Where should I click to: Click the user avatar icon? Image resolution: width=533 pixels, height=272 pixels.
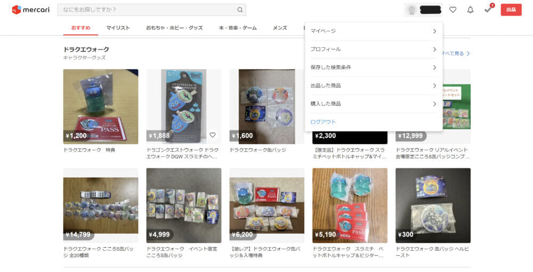411,10
